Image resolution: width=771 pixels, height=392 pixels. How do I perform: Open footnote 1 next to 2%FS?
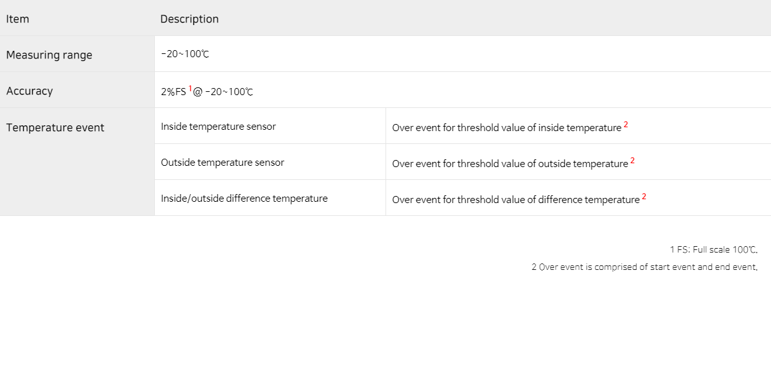point(190,89)
